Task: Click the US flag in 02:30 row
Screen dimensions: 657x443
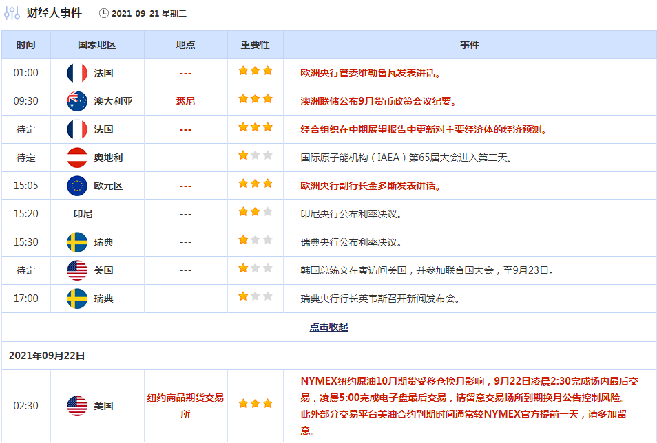Action: point(77,406)
